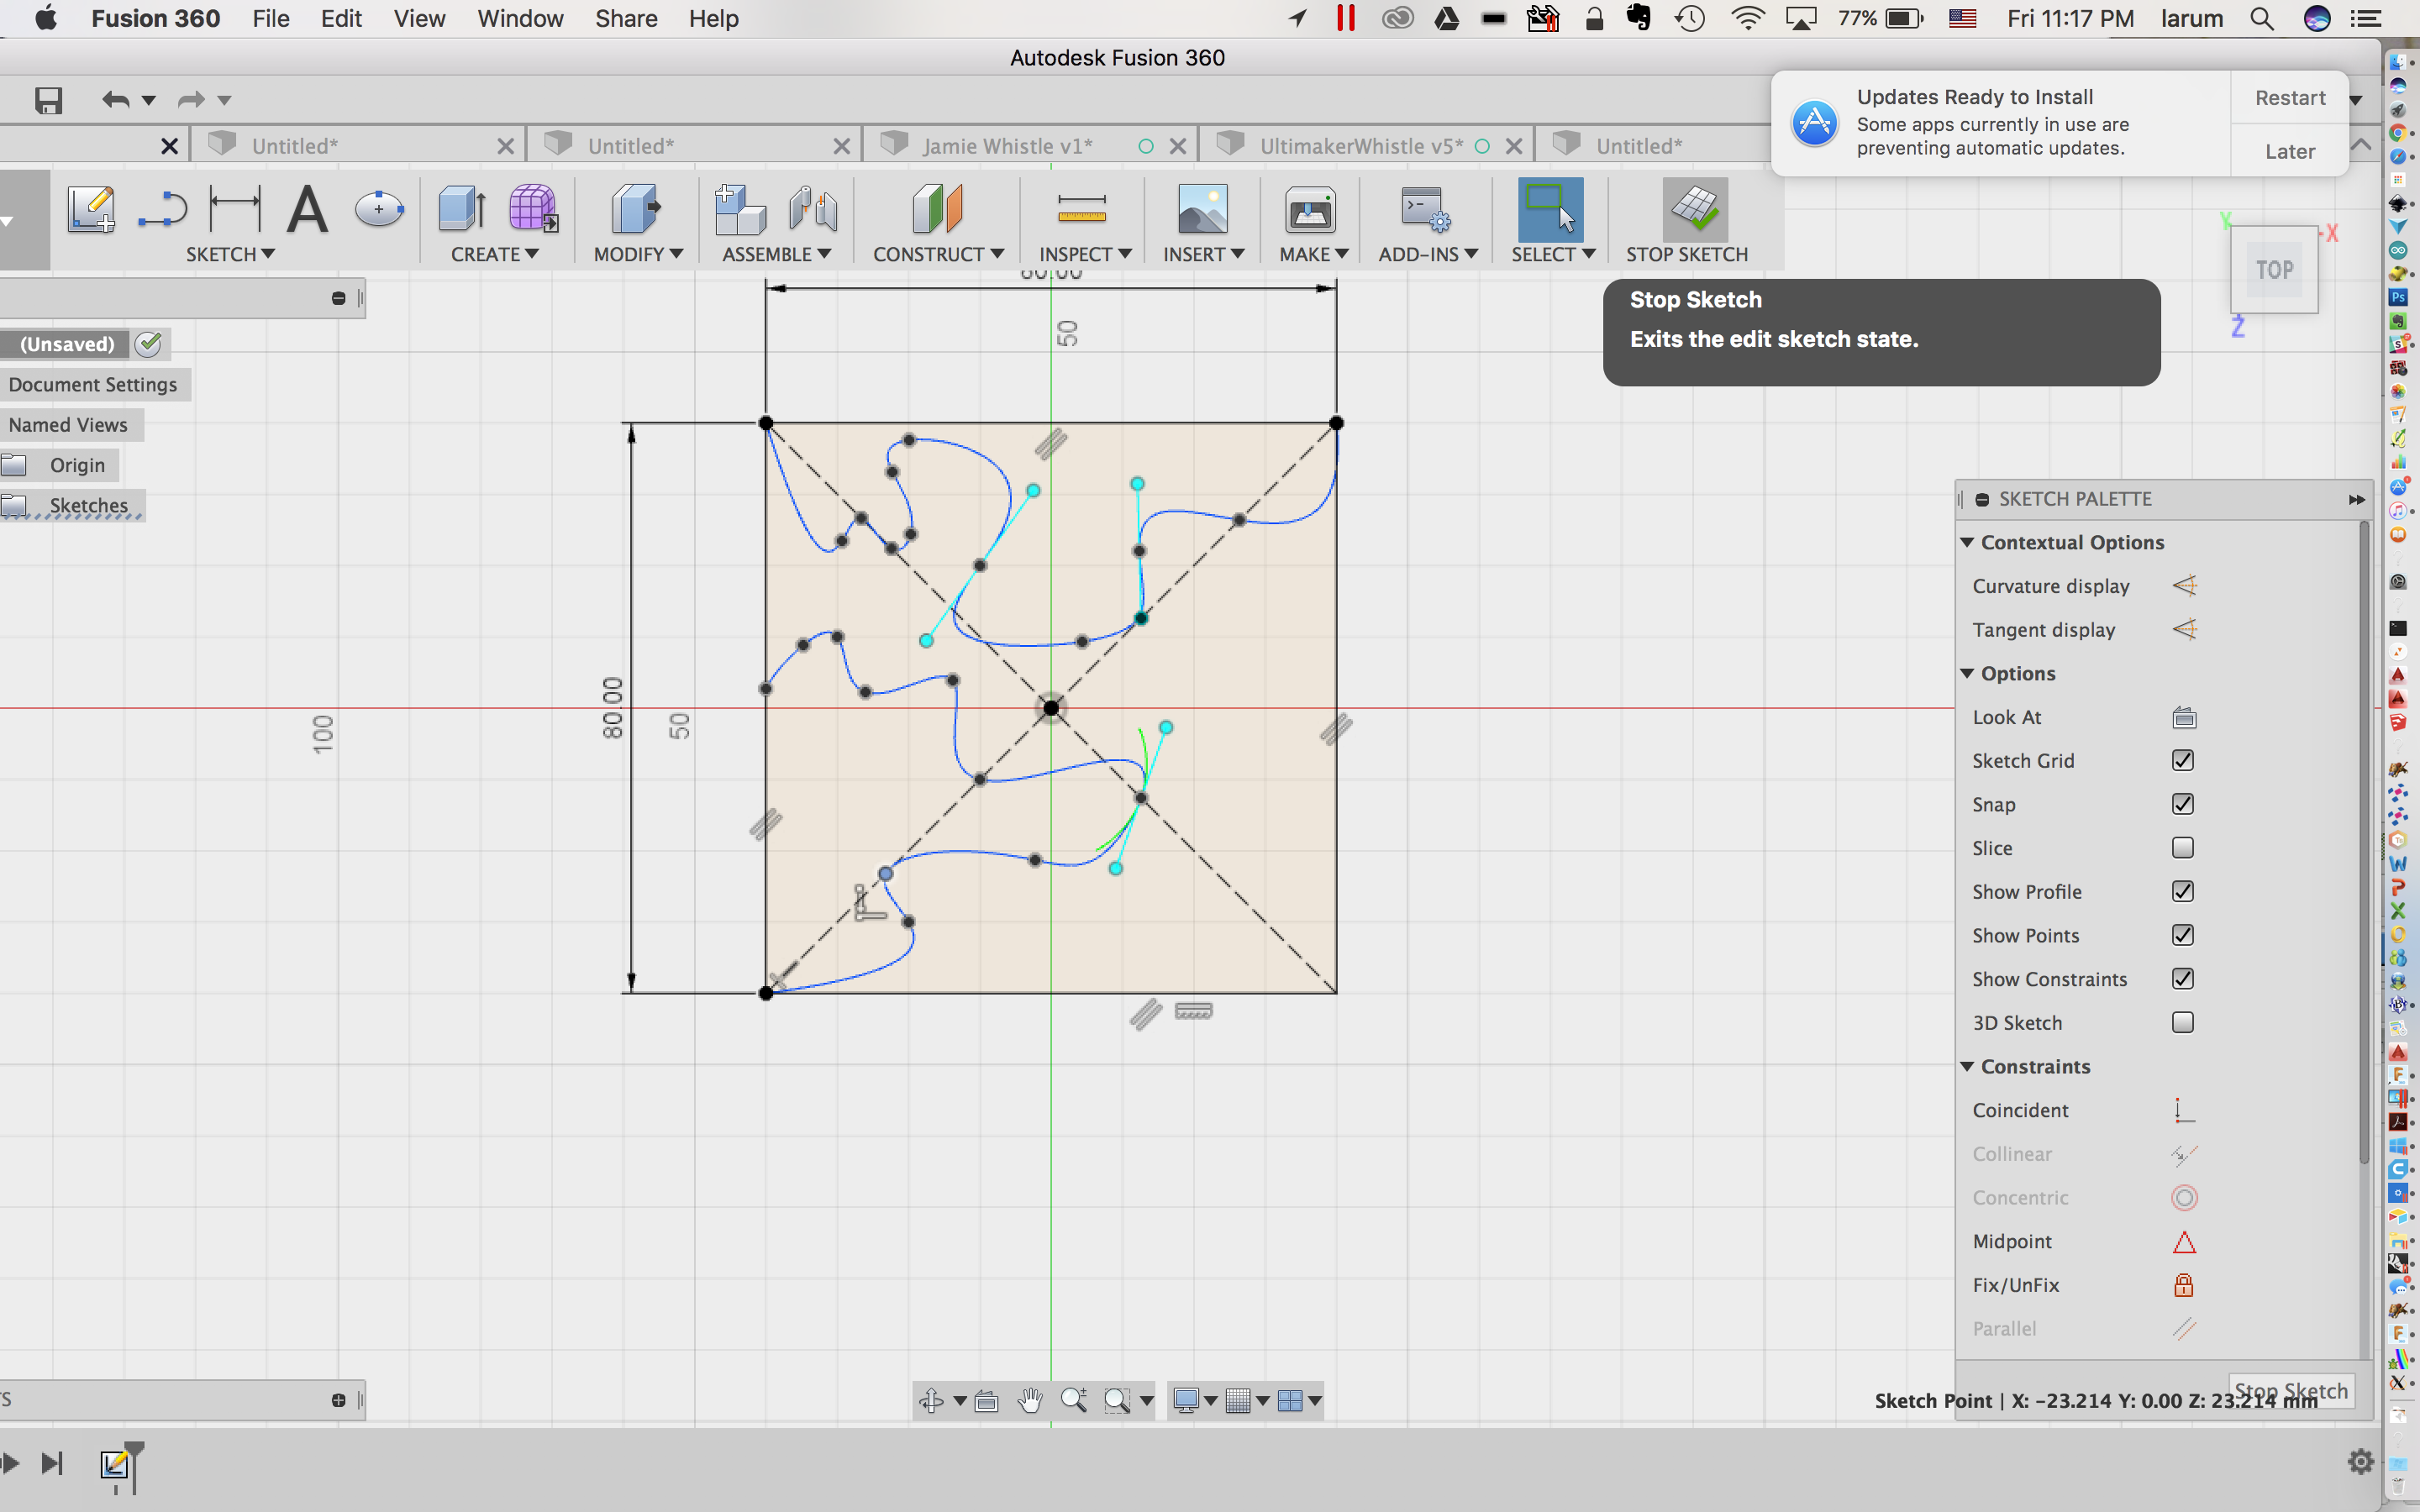Click the Insert image icon
Screen dimensions: 2420x1512
click(1203, 209)
